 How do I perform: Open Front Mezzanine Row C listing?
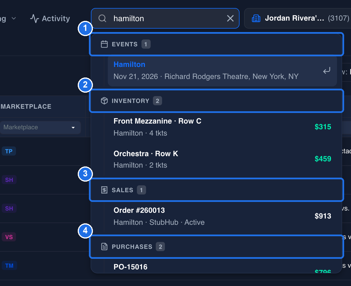[222, 127]
